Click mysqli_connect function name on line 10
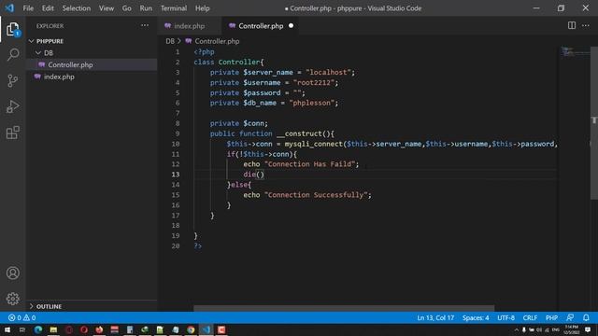 coord(314,144)
